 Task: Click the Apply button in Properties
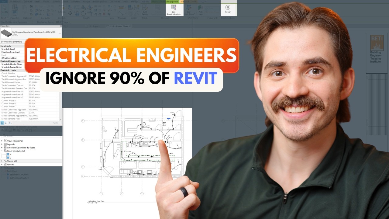(56, 123)
